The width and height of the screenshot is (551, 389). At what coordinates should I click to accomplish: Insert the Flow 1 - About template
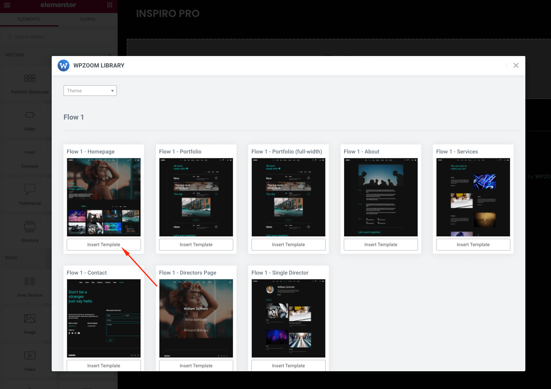tap(381, 245)
